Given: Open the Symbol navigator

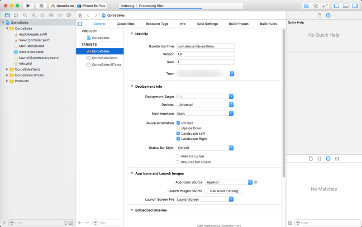Looking at the screenshot, I should (16, 15).
